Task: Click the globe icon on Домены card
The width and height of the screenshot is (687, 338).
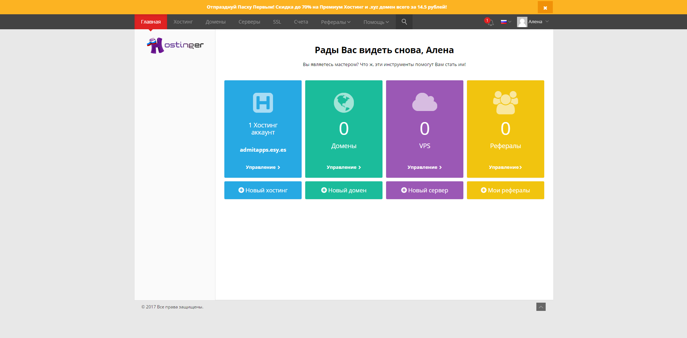Action: tap(344, 103)
